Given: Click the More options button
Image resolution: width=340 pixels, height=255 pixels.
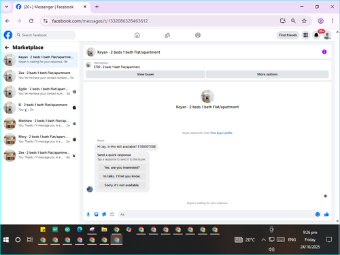Looking at the screenshot, I should [x=267, y=74].
